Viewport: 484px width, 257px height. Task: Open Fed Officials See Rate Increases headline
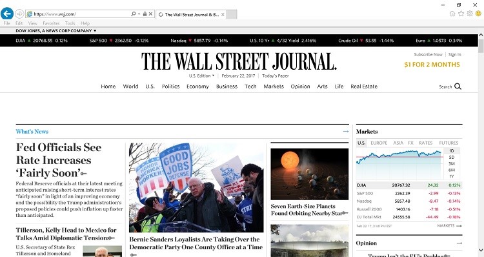(59, 160)
